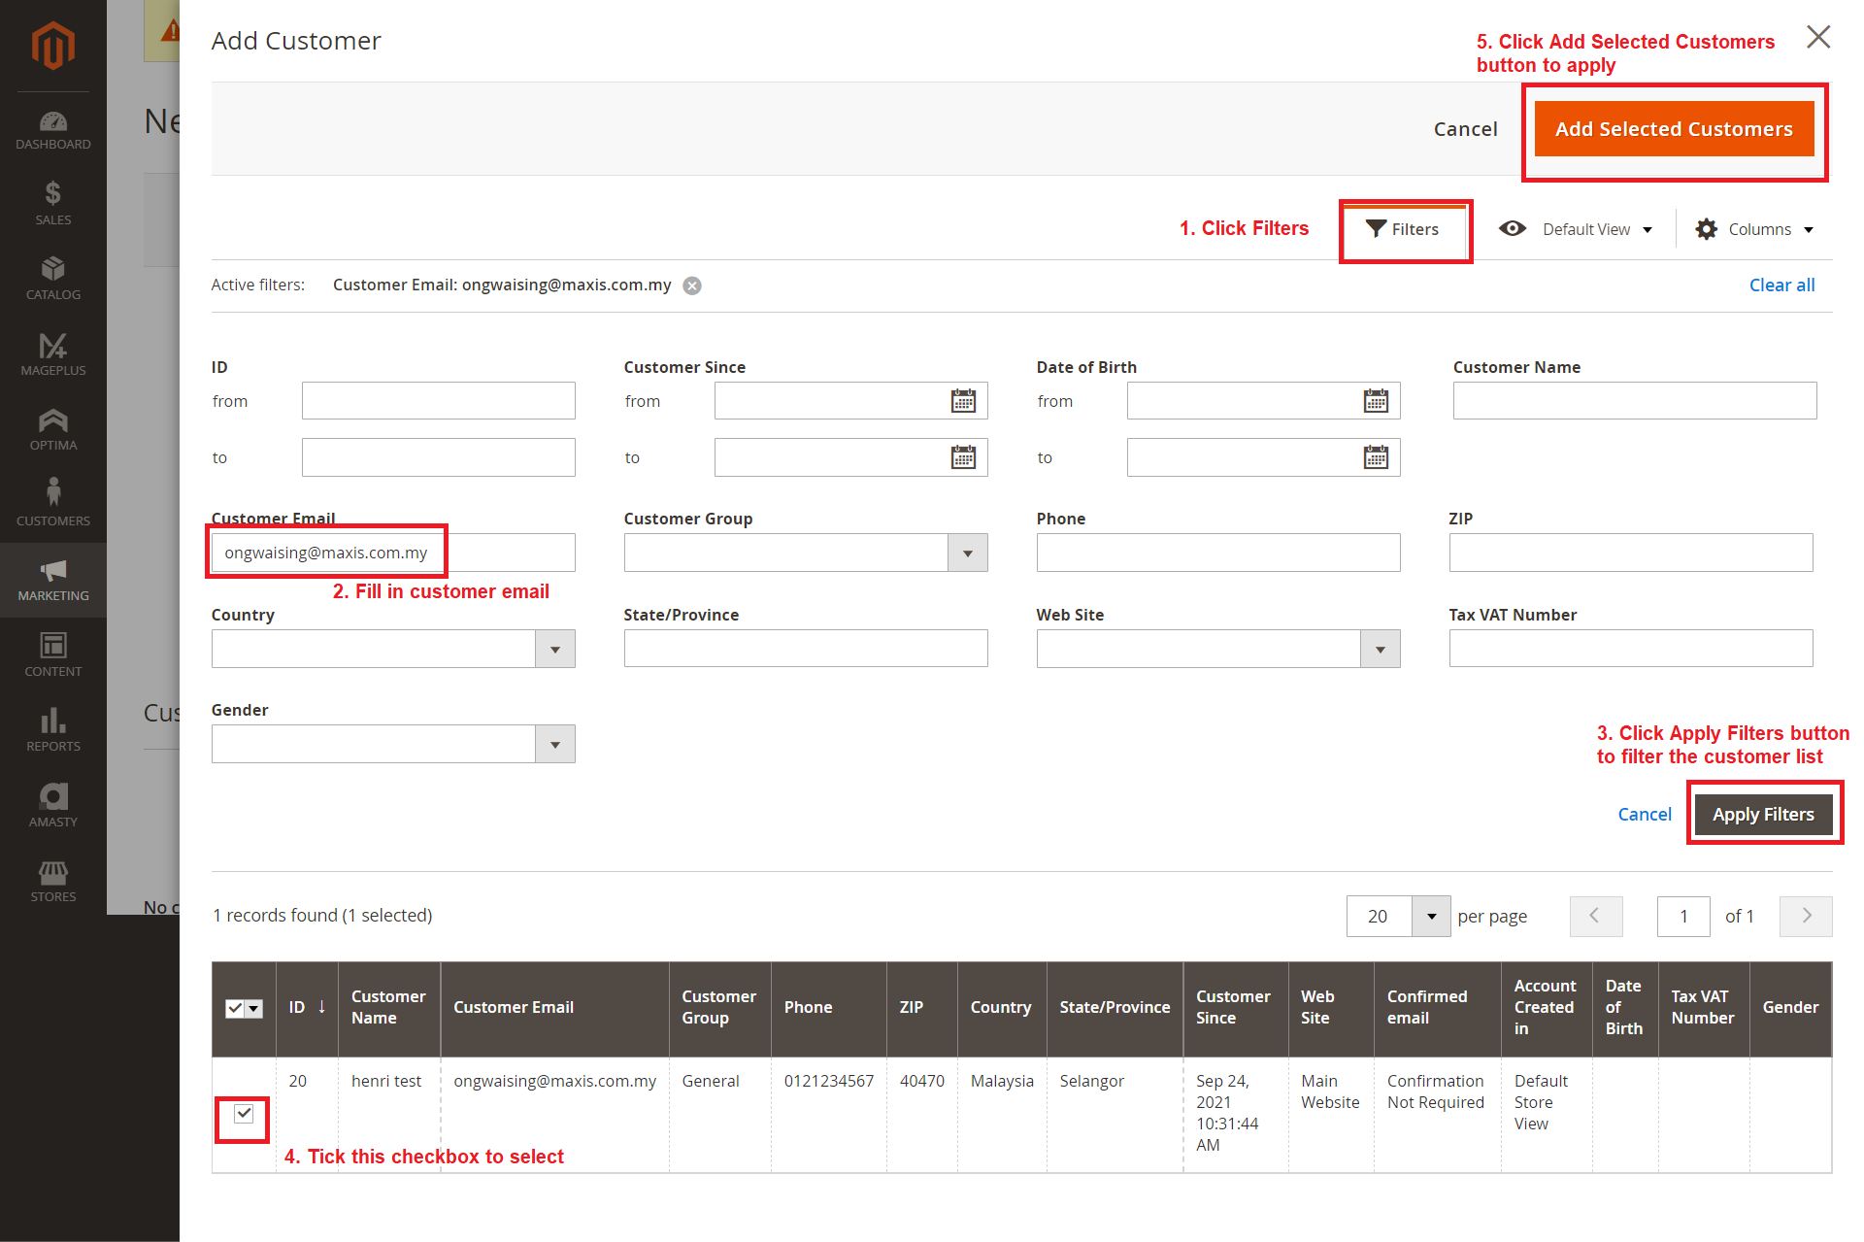
Task: Toggle the select-all checkbox in table header
Action: [x=235, y=1008]
